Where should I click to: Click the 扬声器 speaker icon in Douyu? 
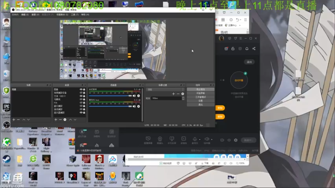pyautogui.click(x=206, y=139)
